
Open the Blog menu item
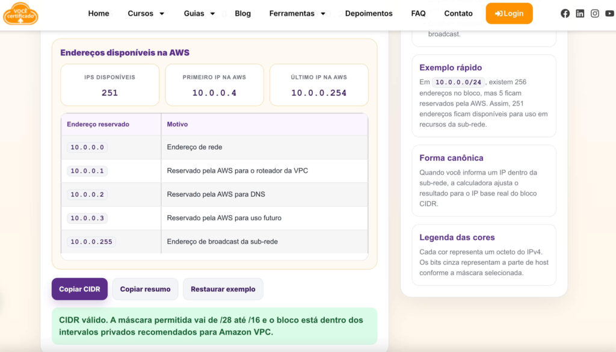coord(243,13)
